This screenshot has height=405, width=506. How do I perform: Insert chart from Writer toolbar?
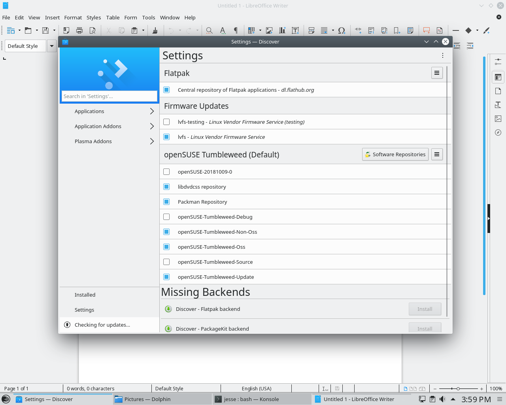click(282, 30)
